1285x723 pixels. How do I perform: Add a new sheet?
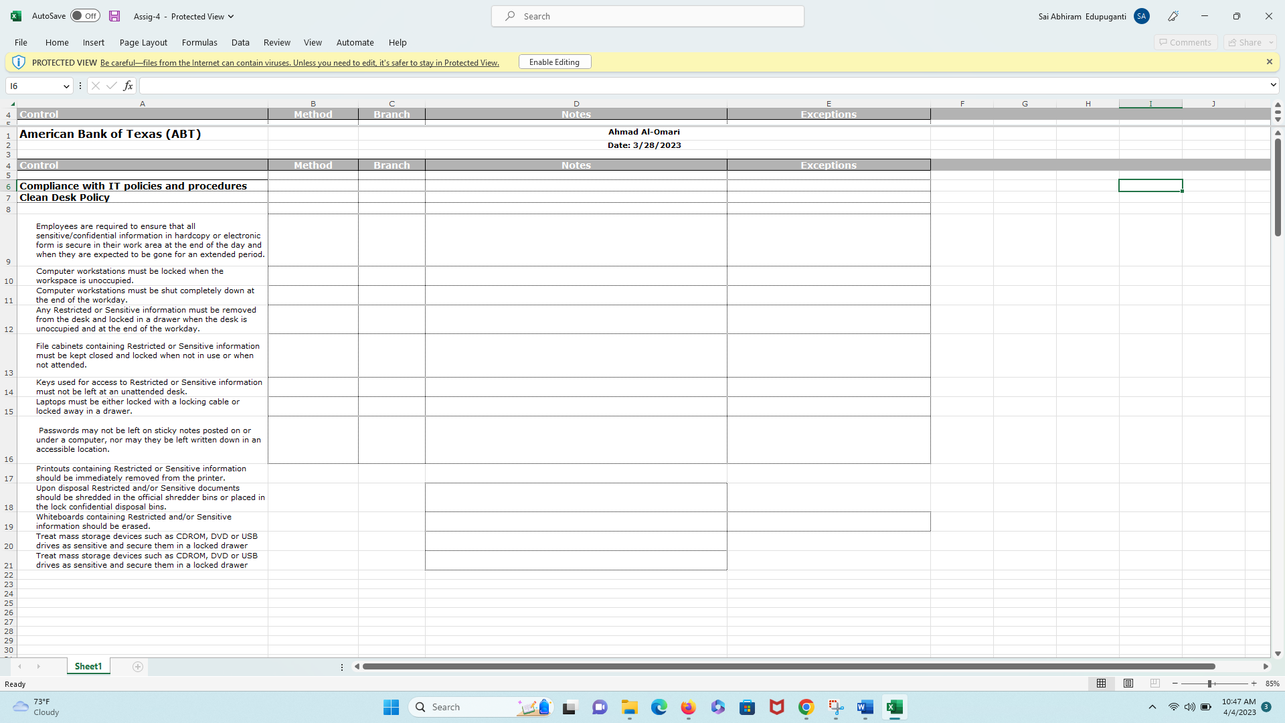138,667
